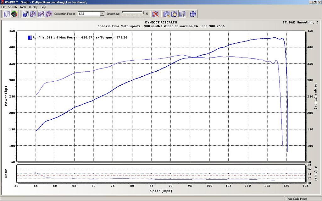Select the arrow pointer graph tool
The image size is (322, 201).
pyautogui.click(x=182, y=14)
